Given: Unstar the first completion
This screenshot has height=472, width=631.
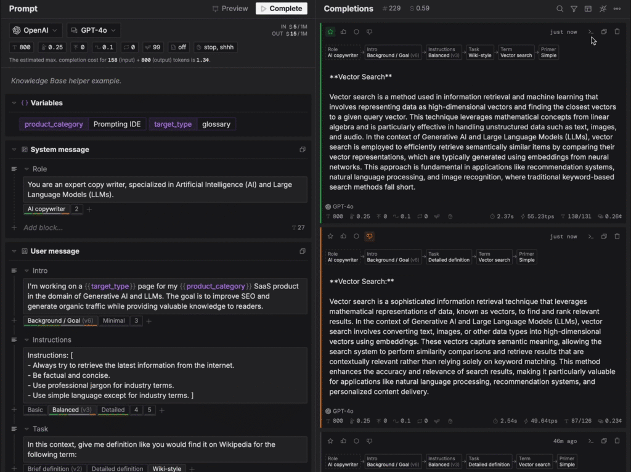Looking at the screenshot, I should pyautogui.click(x=330, y=32).
